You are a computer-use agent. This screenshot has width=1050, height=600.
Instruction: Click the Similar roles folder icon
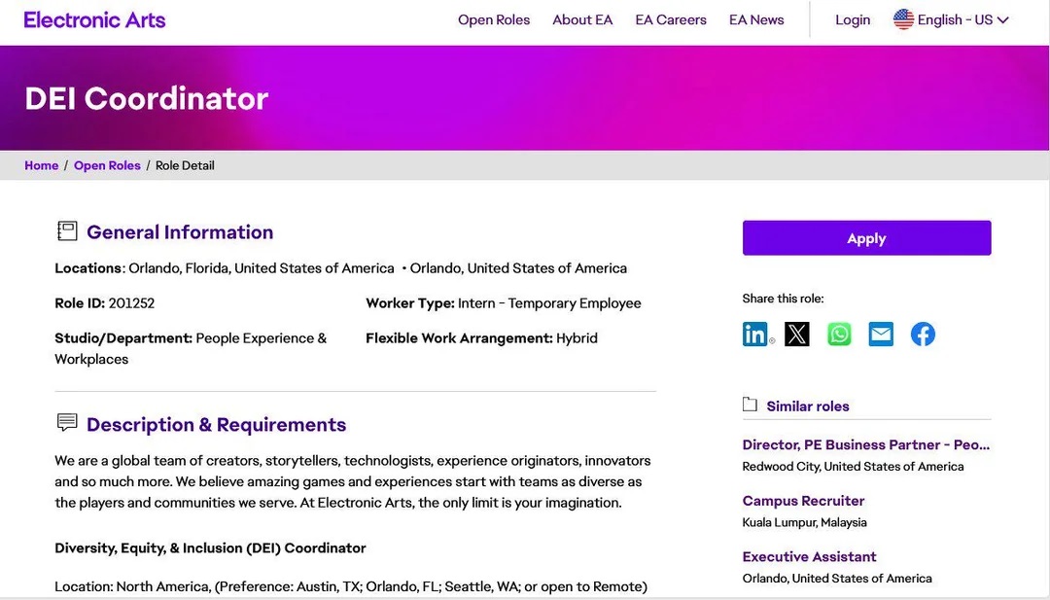(750, 405)
